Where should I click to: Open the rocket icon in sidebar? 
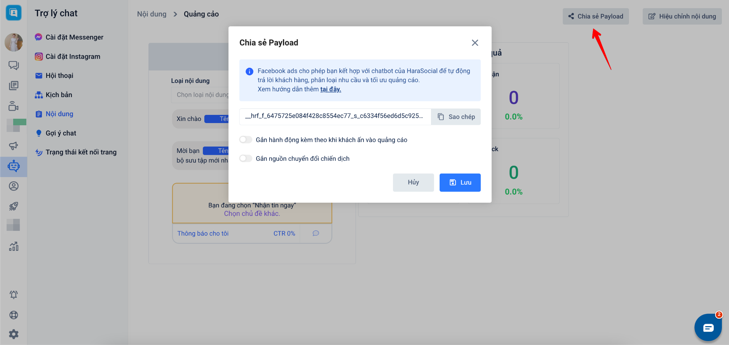click(x=14, y=206)
